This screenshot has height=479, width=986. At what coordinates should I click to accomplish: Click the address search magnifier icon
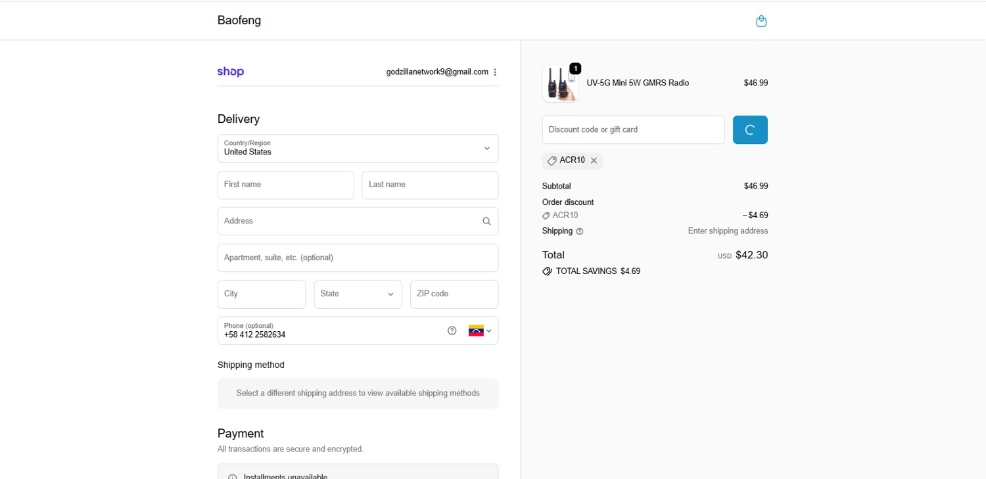click(486, 221)
